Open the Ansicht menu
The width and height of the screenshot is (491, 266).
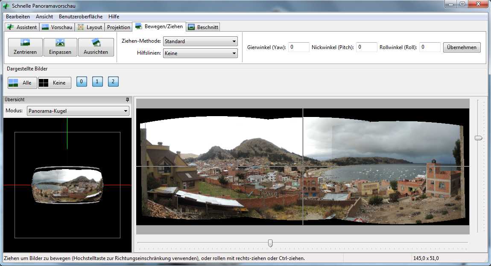pyautogui.click(x=44, y=16)
